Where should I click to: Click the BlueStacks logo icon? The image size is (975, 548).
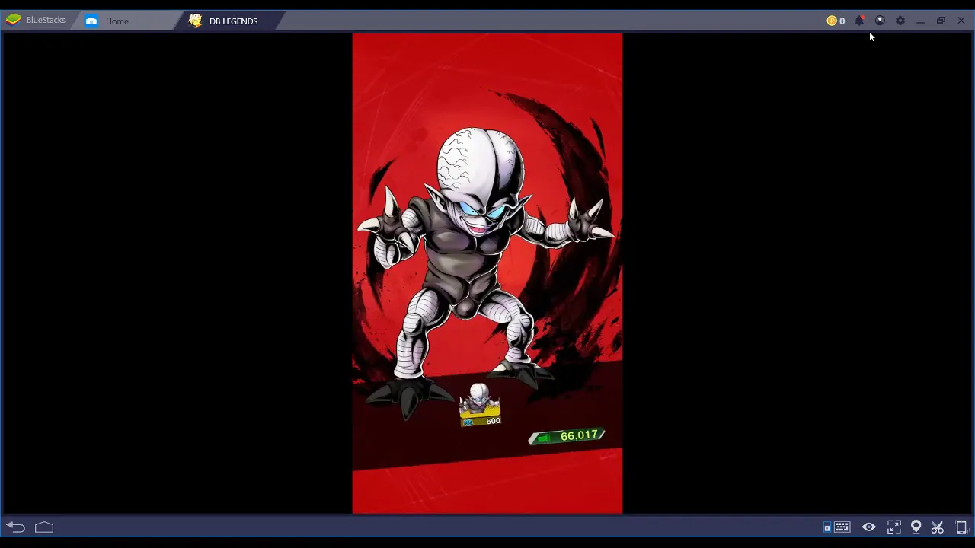[13, 20]
